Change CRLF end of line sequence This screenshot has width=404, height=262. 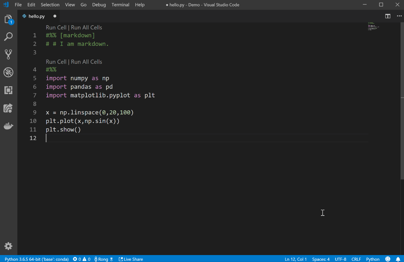(x=356, y=259)
